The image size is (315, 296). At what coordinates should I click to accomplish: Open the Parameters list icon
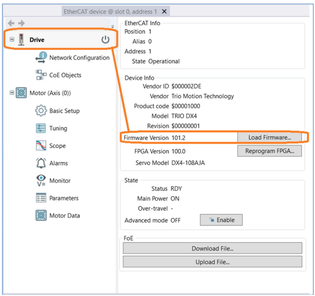click(x=41, y=198)
